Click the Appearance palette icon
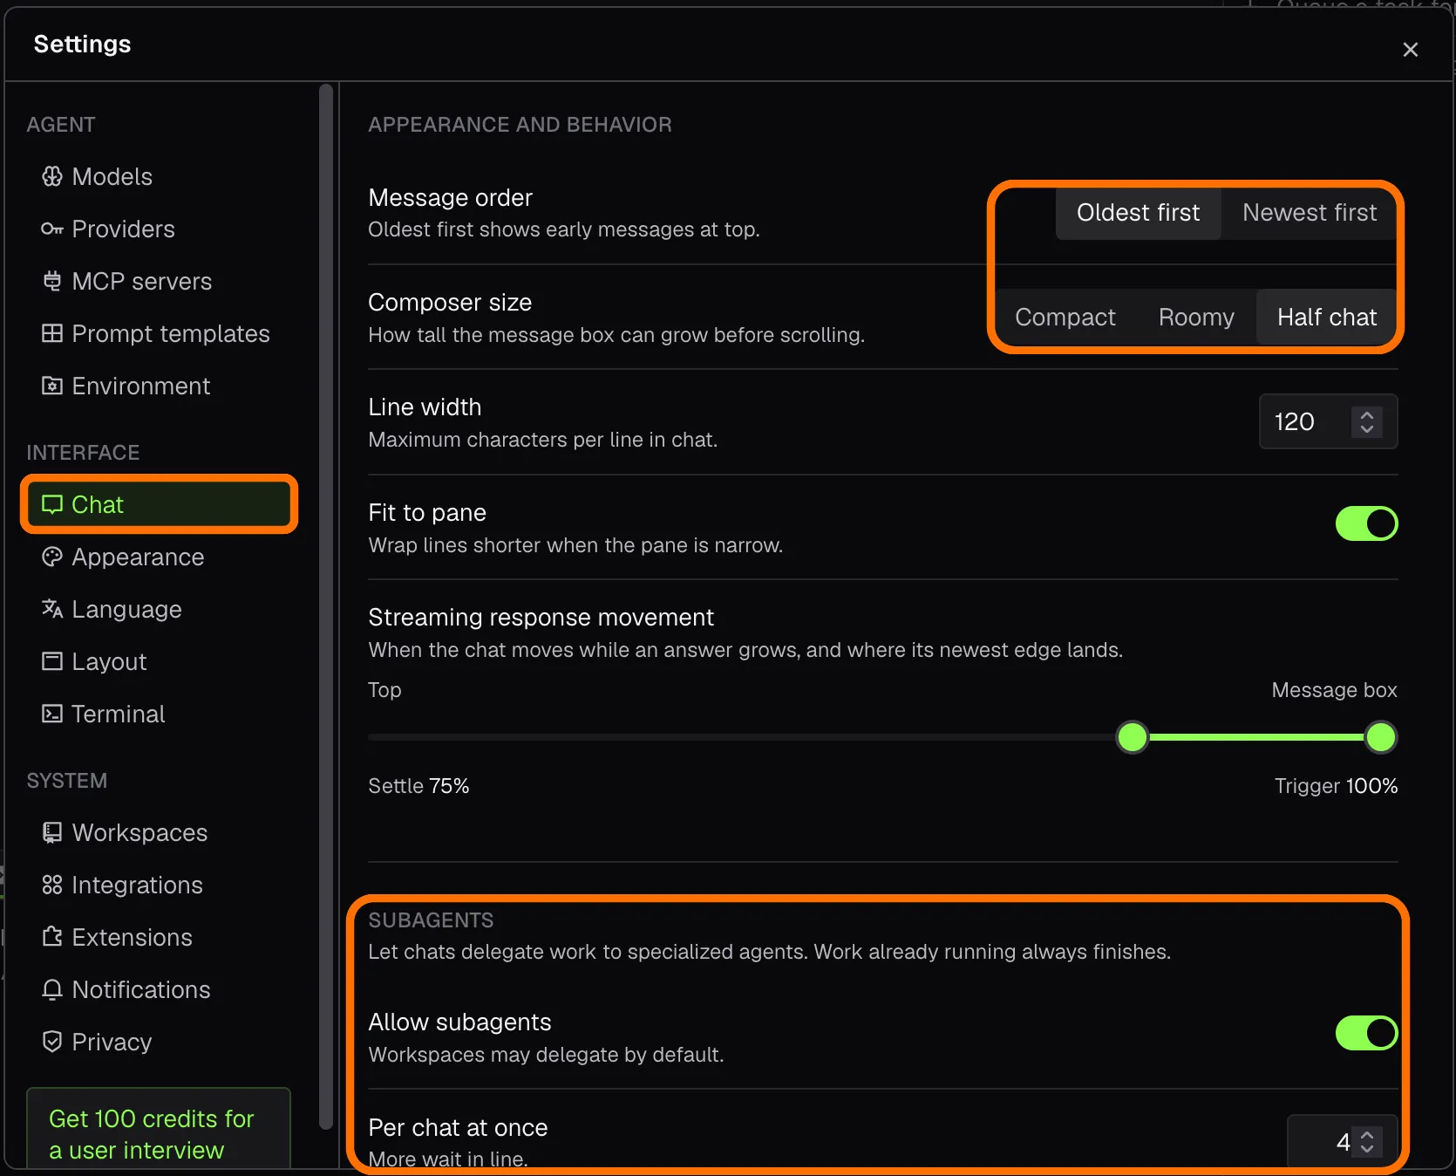 point(52,557)
